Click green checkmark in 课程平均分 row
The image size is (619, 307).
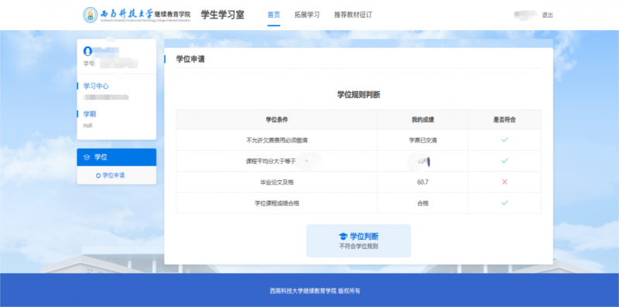[504, 161]
